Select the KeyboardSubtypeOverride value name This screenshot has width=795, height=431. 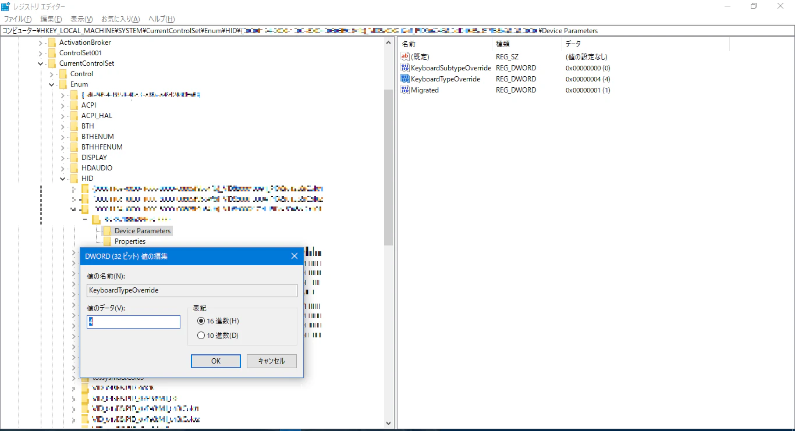click(x=451, y=68)
